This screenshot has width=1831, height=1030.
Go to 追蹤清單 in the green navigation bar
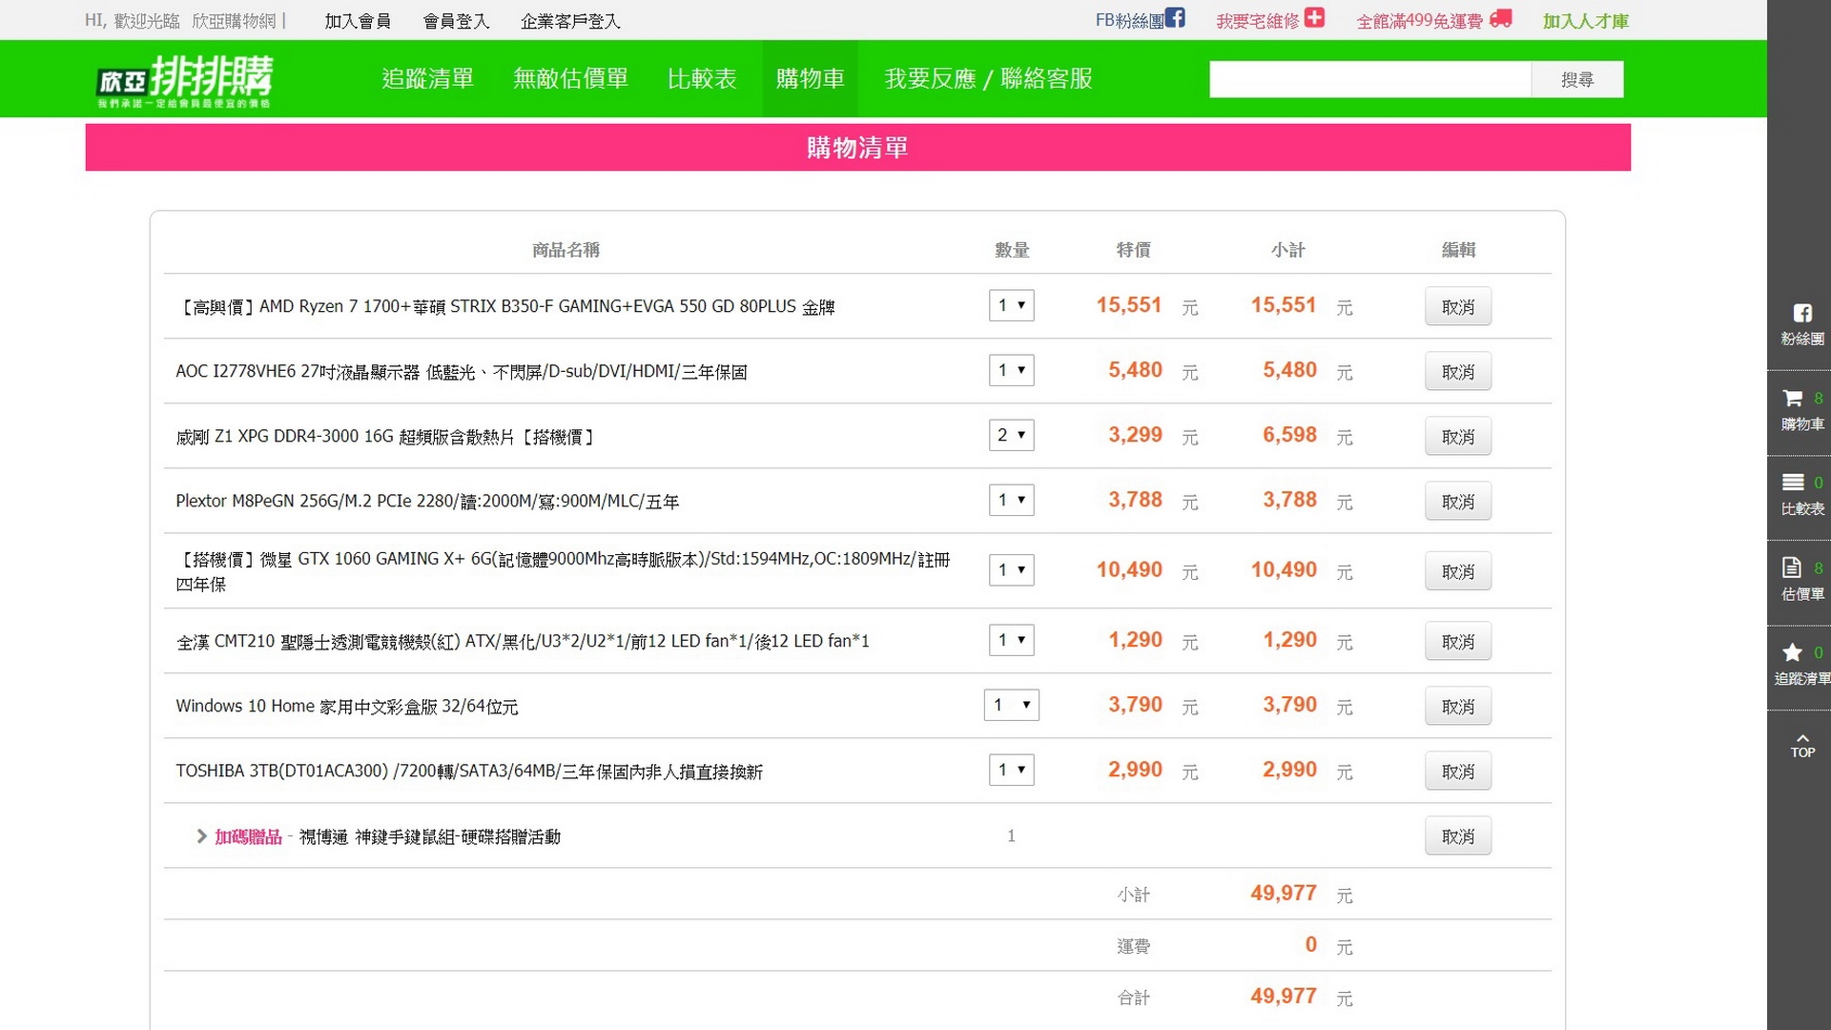point(427,78)
